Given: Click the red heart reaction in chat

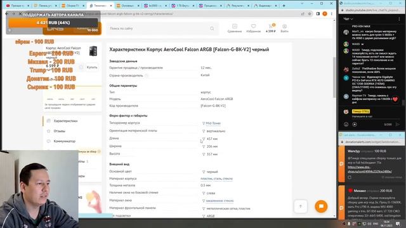Looking at the screenshot, I should pyautogui.click(x=395, y=99).
